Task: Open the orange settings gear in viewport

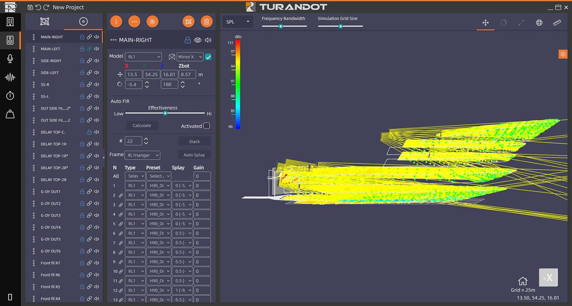Action: 563,54
